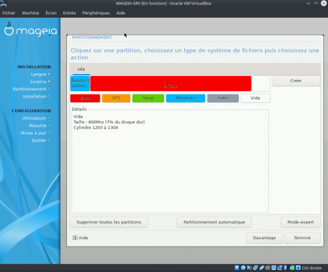Click the Terminé button
Image resolution: width=328 pixels, height=272 pixels.
pyautogui.click(x=302, y=238)
